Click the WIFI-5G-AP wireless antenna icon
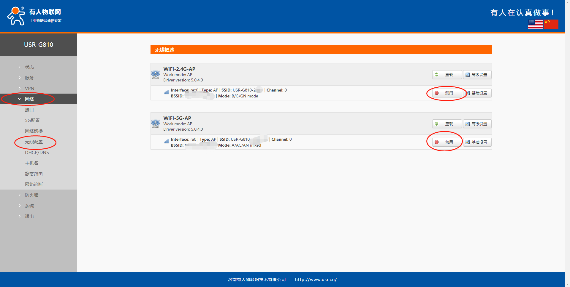 pos(156,124)
